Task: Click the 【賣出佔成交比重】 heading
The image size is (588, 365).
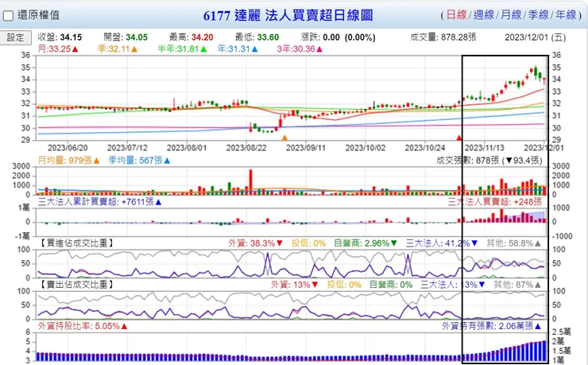Action: click(77, 285)
